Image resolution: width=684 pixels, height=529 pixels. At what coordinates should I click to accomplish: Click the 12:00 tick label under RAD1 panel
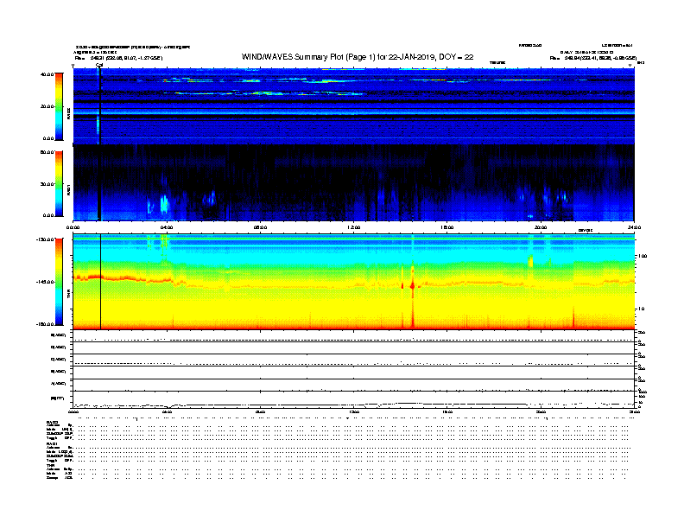(x=353, y=227)
